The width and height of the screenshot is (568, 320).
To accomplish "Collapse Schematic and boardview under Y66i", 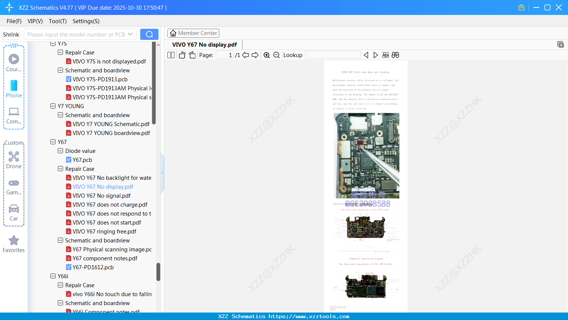I will click(60, 303).
